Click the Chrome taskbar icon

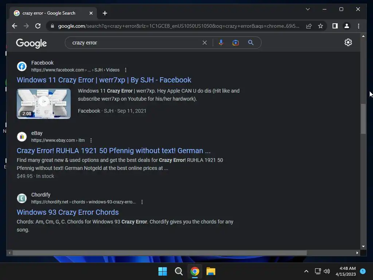point(195,271)
